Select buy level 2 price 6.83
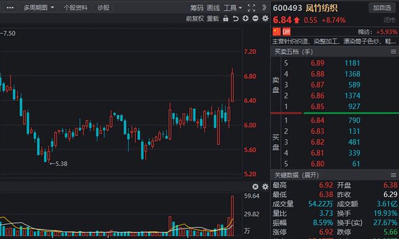The height and width of the screenshot is (239, 399). 317,131
